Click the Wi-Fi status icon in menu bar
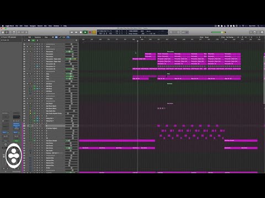 (x=243, y=26)
